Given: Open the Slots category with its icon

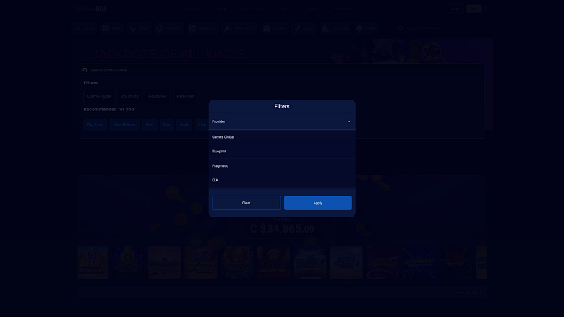Looking at the screenshot, I should coord(112,28).
